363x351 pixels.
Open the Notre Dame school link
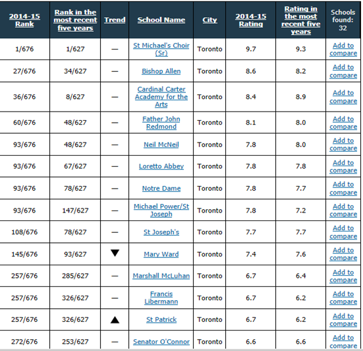pyautogui.click(x=161, y=189)
